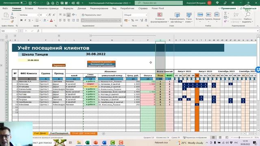260x146 pixels.
Task: Open the borders dropdown arrow
Action: tap(41, 20)
